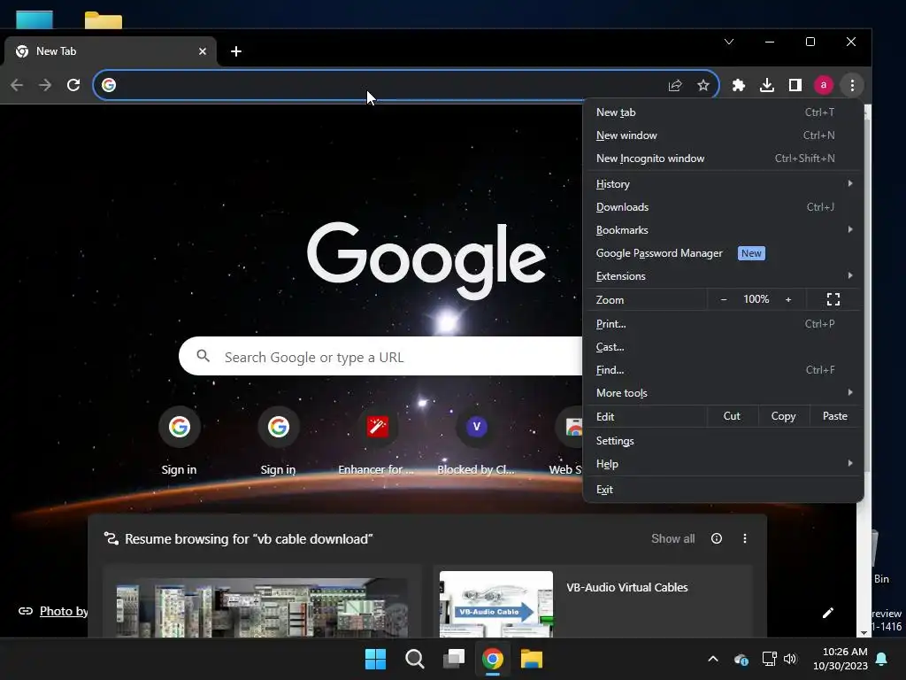This screenshot has height=680, width=906.
Task: Open the network display tray icon
Action: pyautogui.click(x=769, y=659)
